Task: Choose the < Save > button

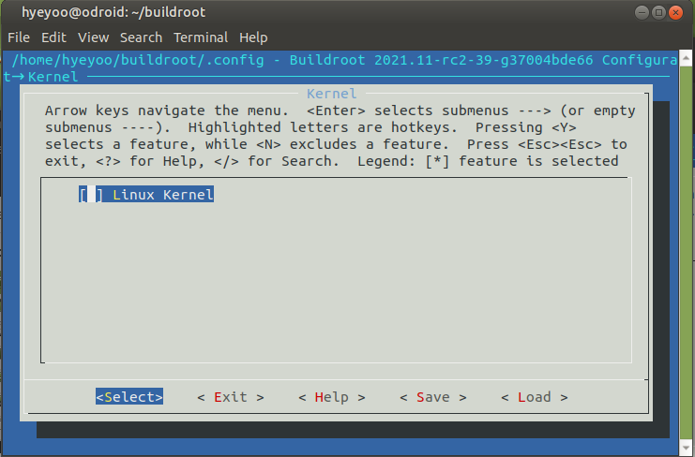Action: coord(433,397)
